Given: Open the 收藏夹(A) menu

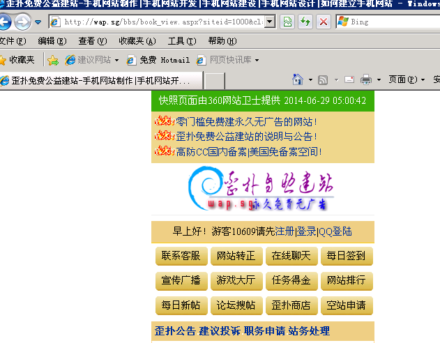Looking at the screenshot, I should click(137, 41).
